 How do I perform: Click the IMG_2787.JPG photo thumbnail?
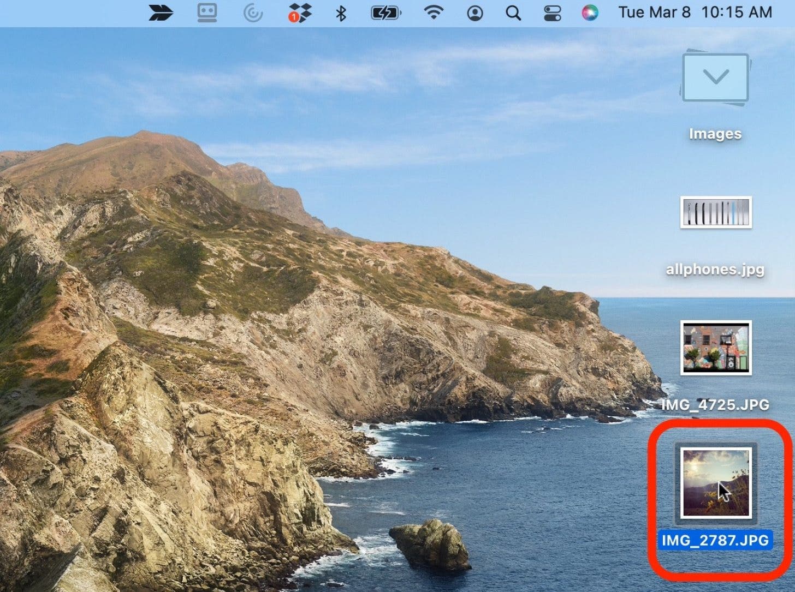(716, 482)
